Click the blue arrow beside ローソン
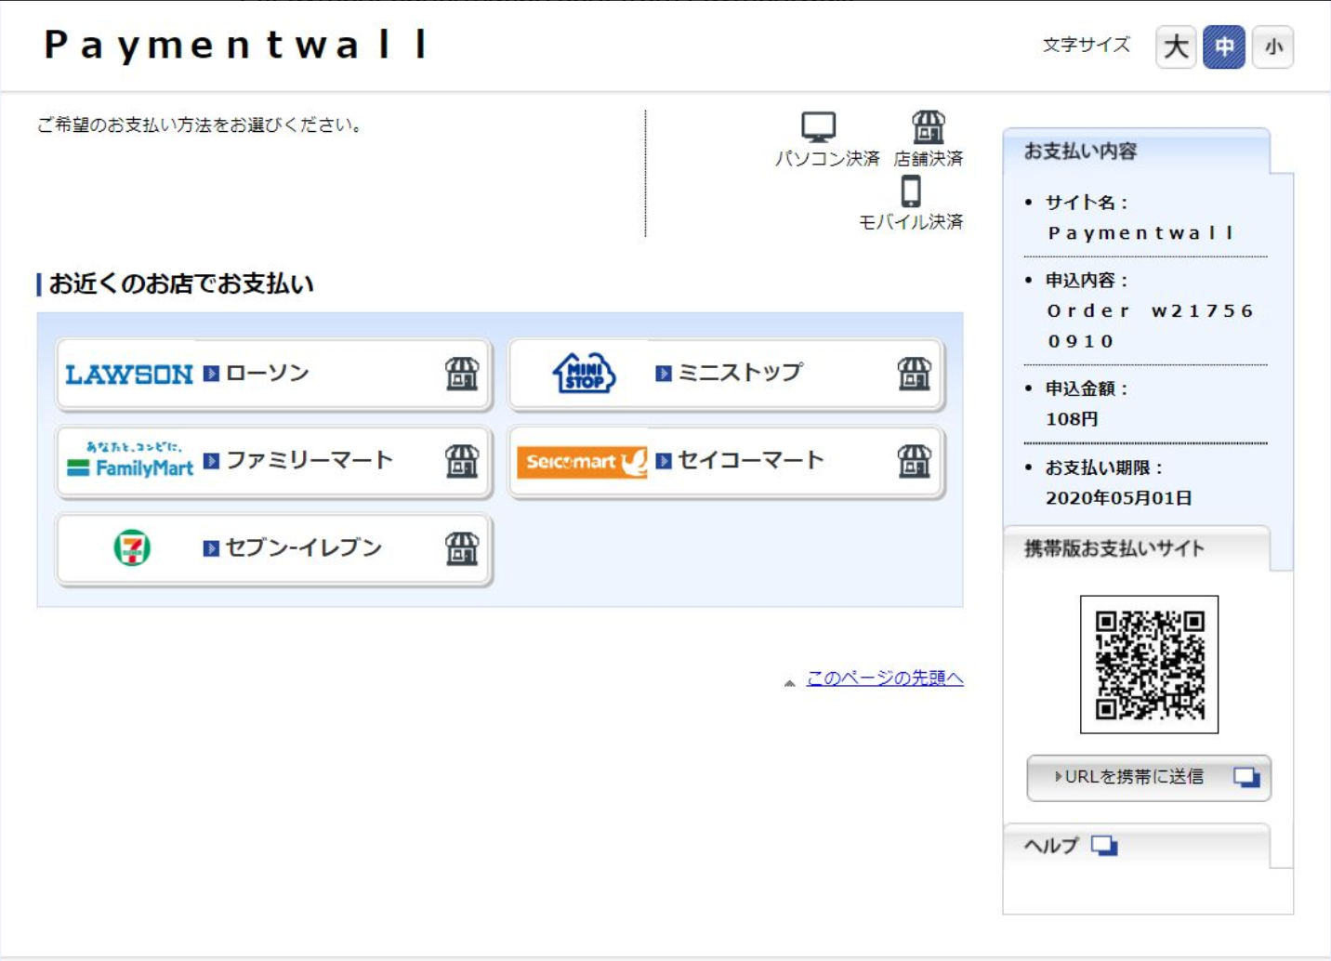1331x961 pixels. pos(211,374)
